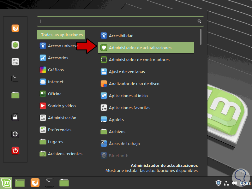Launch Firefox from the favorites sidebar
This screenshot has height=189, width=252.
pos(15,28)
